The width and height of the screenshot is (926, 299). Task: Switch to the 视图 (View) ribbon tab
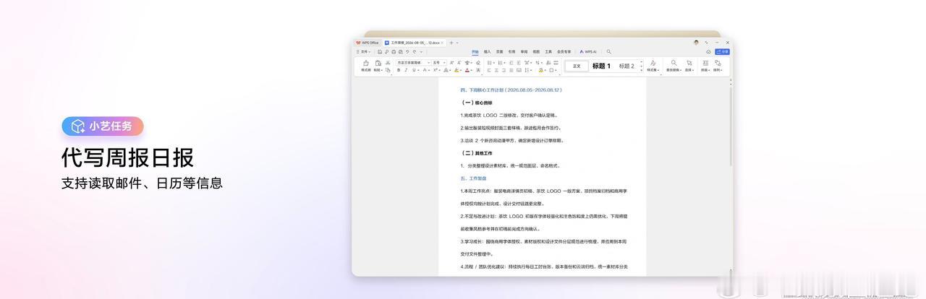(536, 52)
